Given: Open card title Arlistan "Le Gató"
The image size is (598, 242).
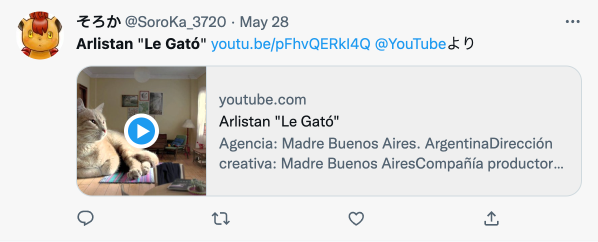Looking at the screenshot, I should coord(279,122).
